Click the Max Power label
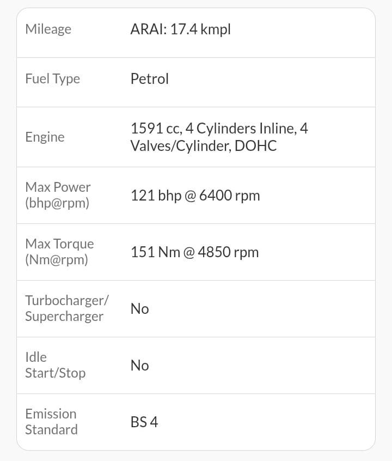Screen dimensions: 392x461 tap(58, 187)
